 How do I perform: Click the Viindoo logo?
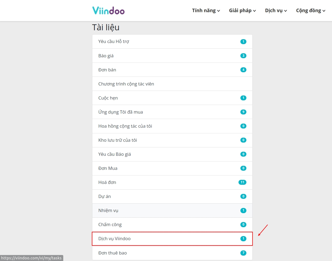[108, 10]
